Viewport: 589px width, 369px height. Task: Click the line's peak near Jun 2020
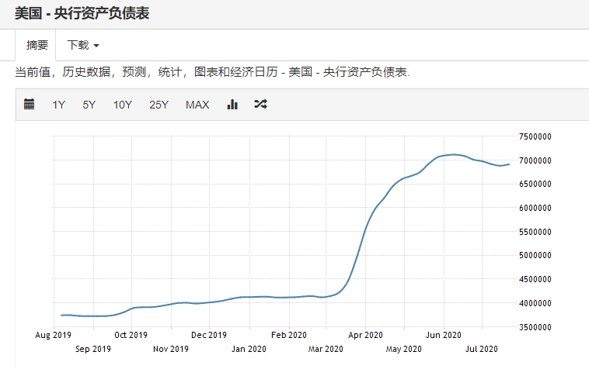[x=455, y=154]
